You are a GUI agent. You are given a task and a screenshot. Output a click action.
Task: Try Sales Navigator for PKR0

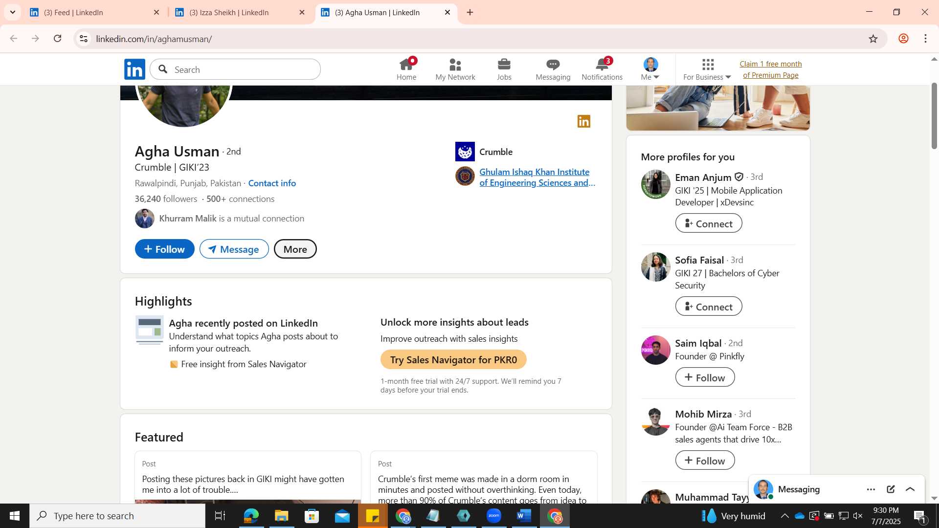(x=453, y=359)
